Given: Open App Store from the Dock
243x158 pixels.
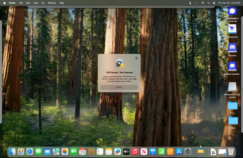Looking at the screenshot, I should (179, 152).
